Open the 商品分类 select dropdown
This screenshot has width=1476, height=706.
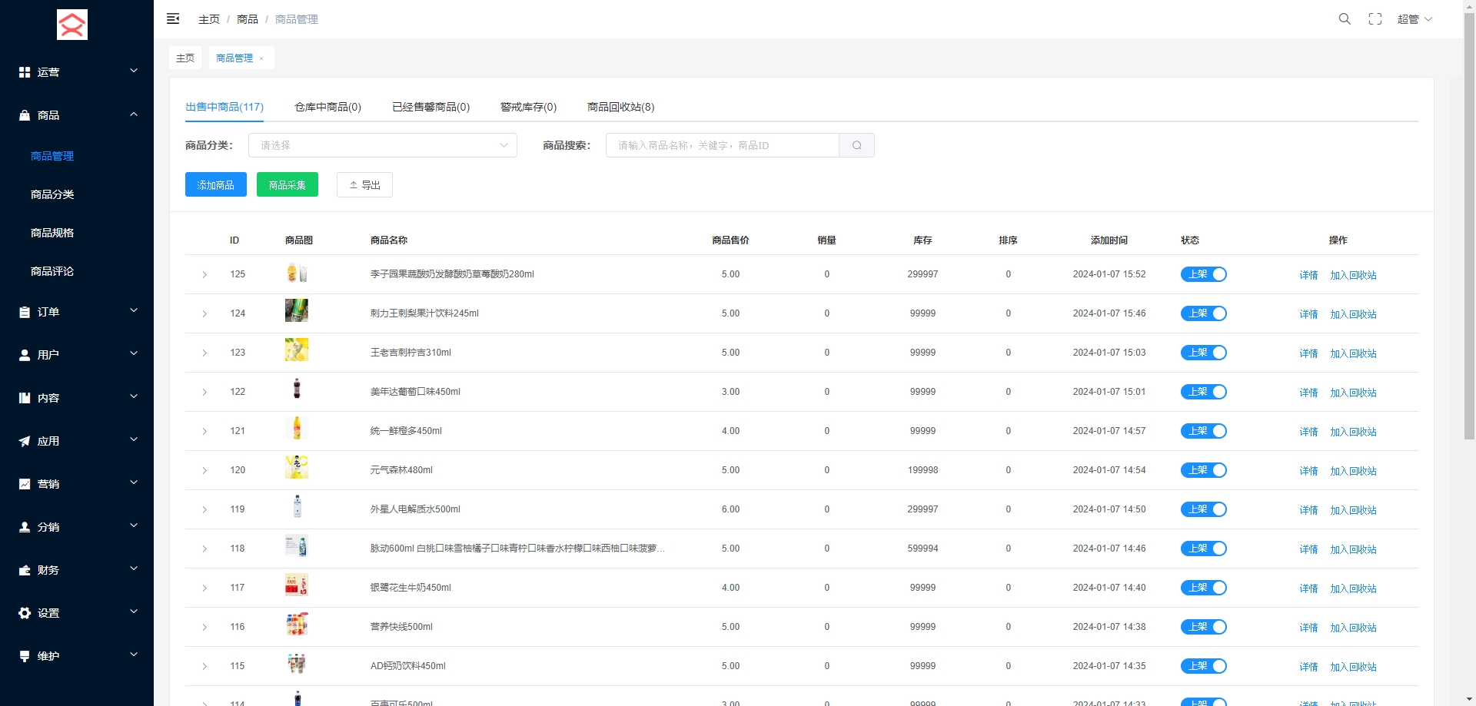coord(383,145)
